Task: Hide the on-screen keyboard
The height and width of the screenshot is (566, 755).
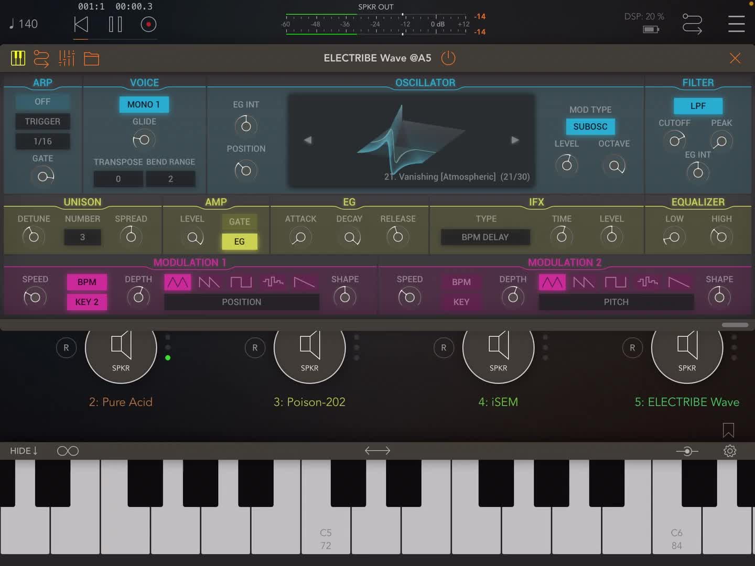Action: coord(24,451)
